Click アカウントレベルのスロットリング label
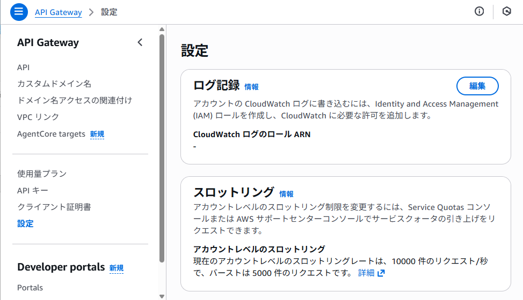 pyautogui.click(x=259, y=249)
